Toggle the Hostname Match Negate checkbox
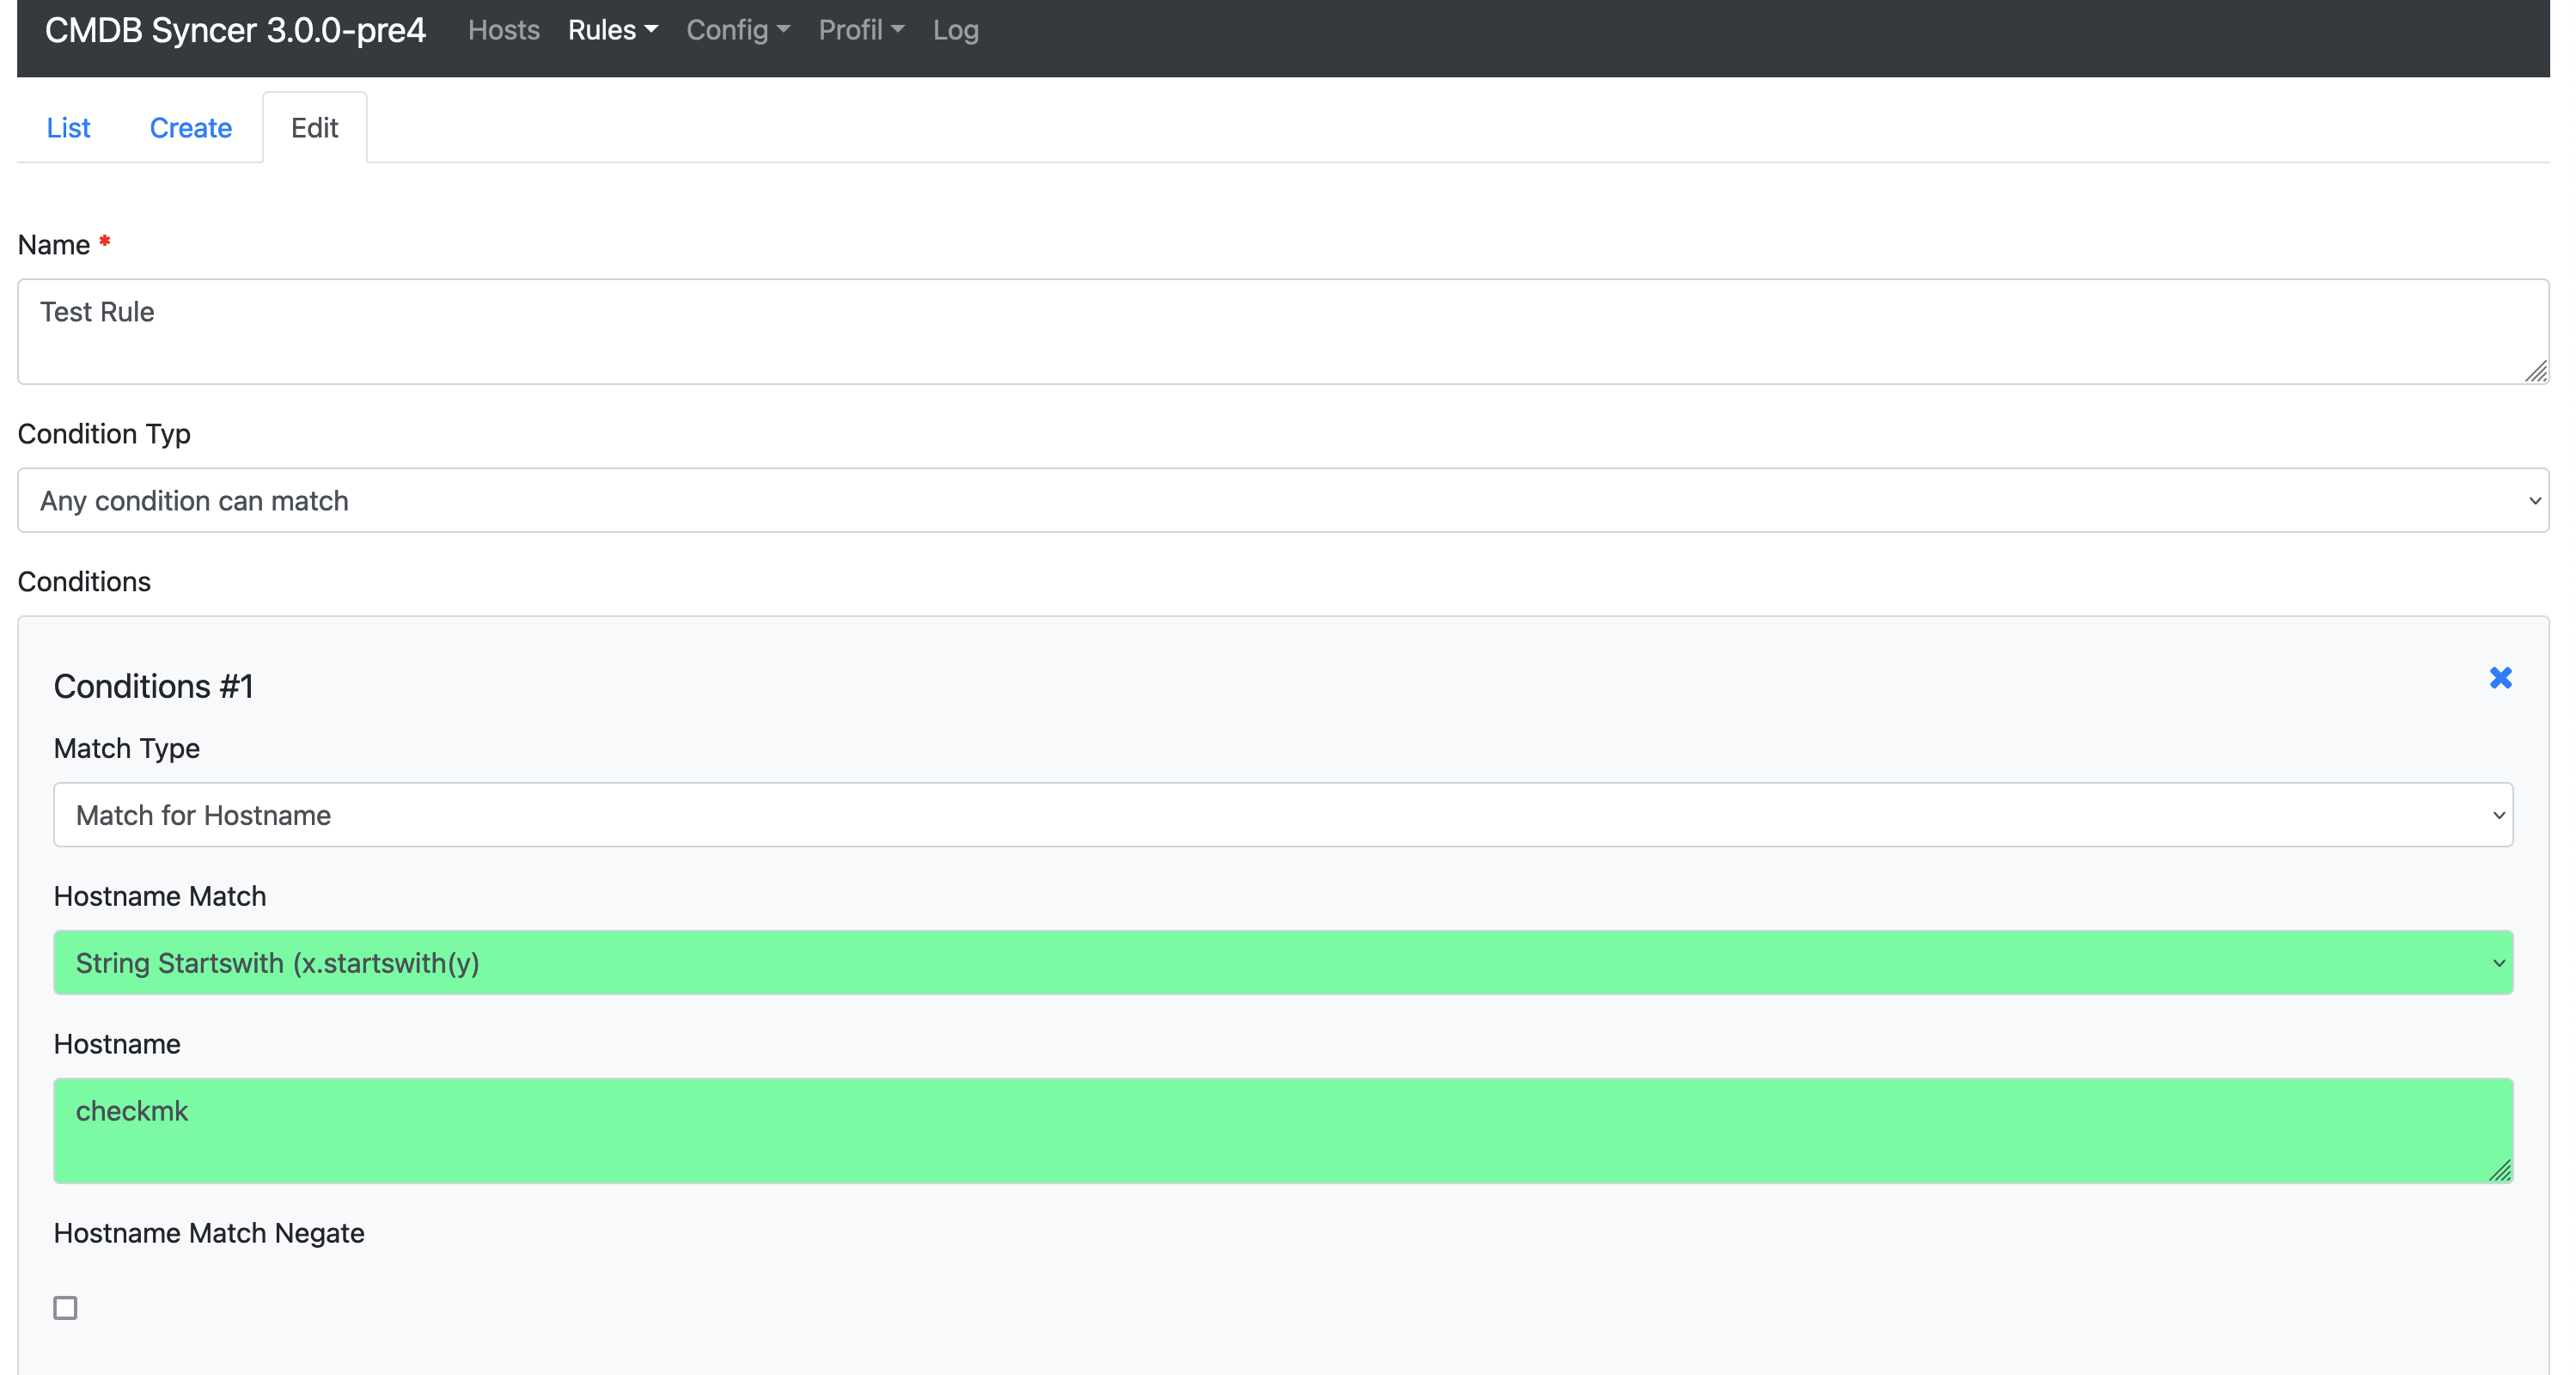 tap(65, 1307)
